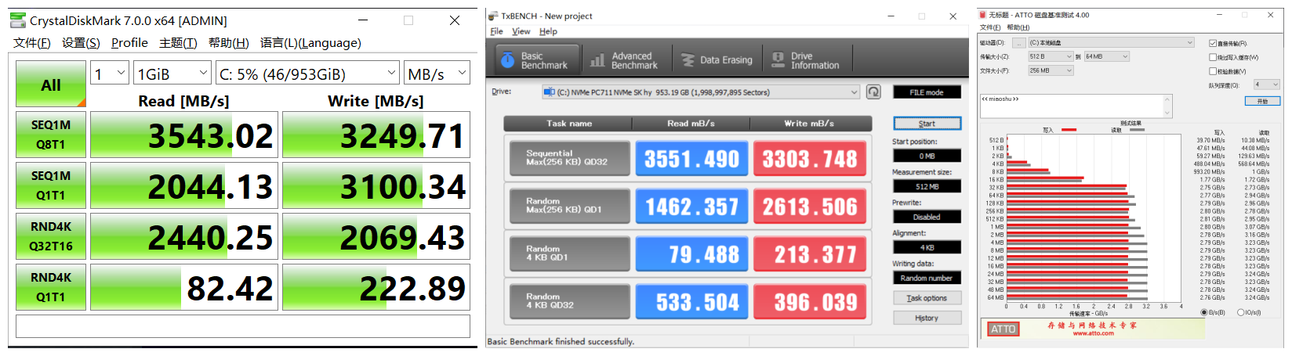Open the C: drive selector in CrystalDiskMark
1292x356 pixels.
point(308,74)
